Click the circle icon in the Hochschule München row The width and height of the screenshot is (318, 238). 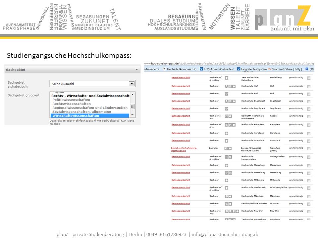(x=230, y=196)
